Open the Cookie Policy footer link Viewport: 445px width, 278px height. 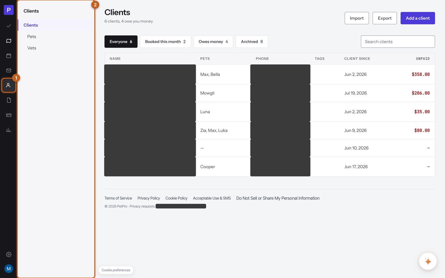coord(176,198)
